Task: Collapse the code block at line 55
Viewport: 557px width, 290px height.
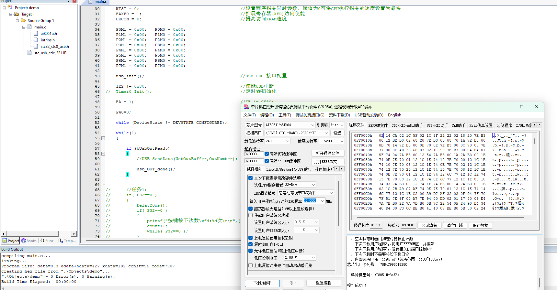Action: point(103,138)
